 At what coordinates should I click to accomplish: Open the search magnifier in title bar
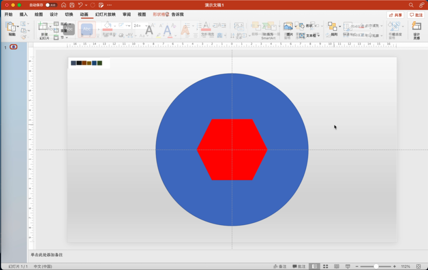tap(411, 5)
